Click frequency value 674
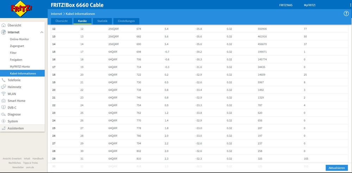The image size is (352, 173). (x=139, y=29)
